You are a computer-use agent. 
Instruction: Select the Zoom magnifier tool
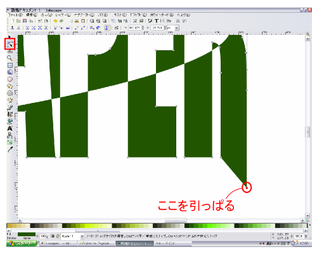10,58
